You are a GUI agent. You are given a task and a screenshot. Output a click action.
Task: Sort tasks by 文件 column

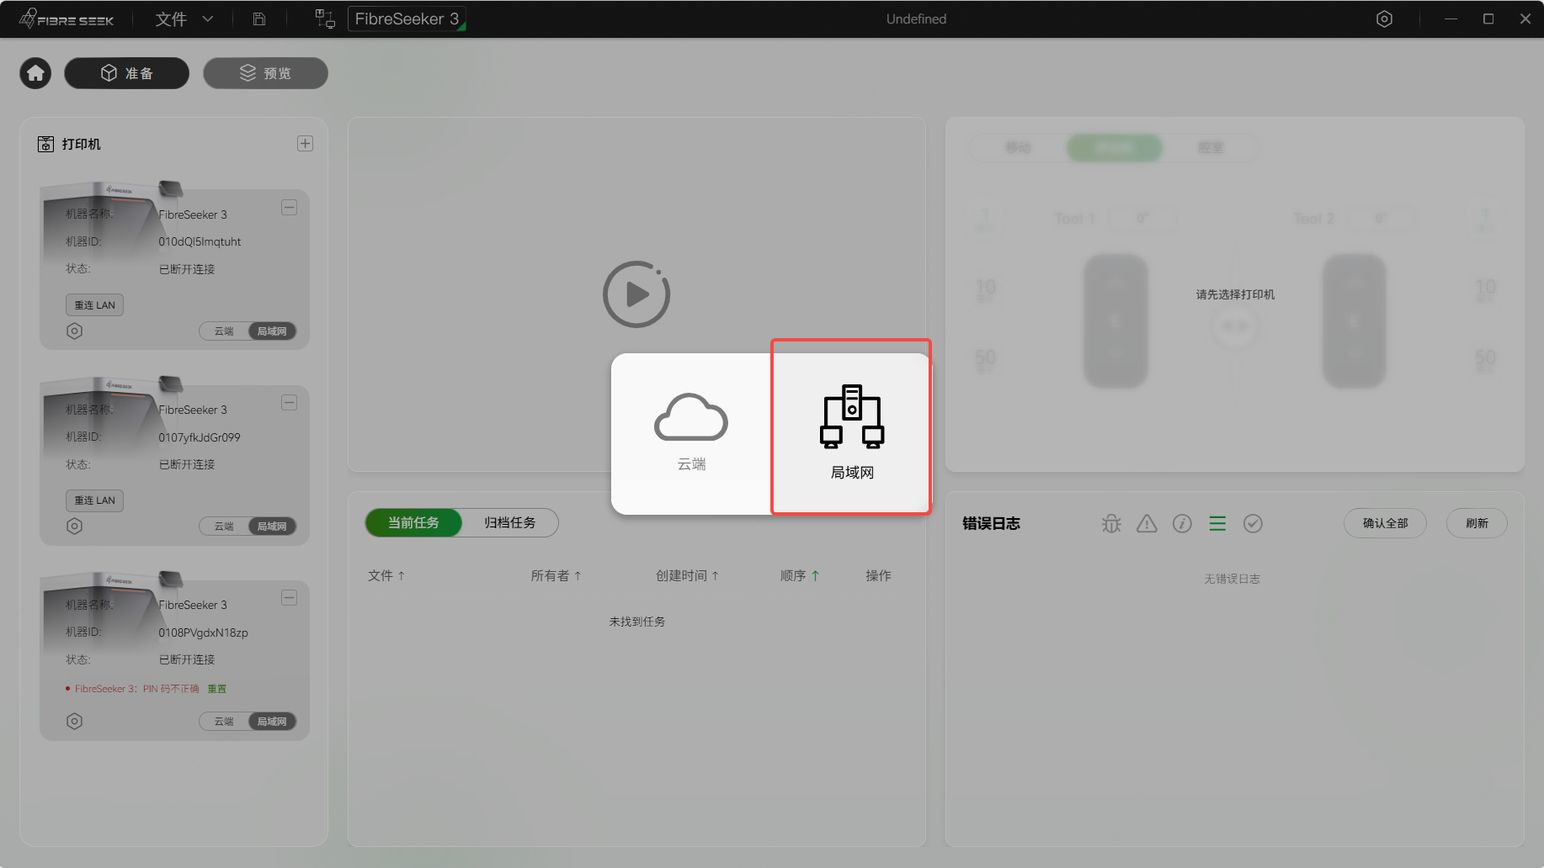point(386,575)
